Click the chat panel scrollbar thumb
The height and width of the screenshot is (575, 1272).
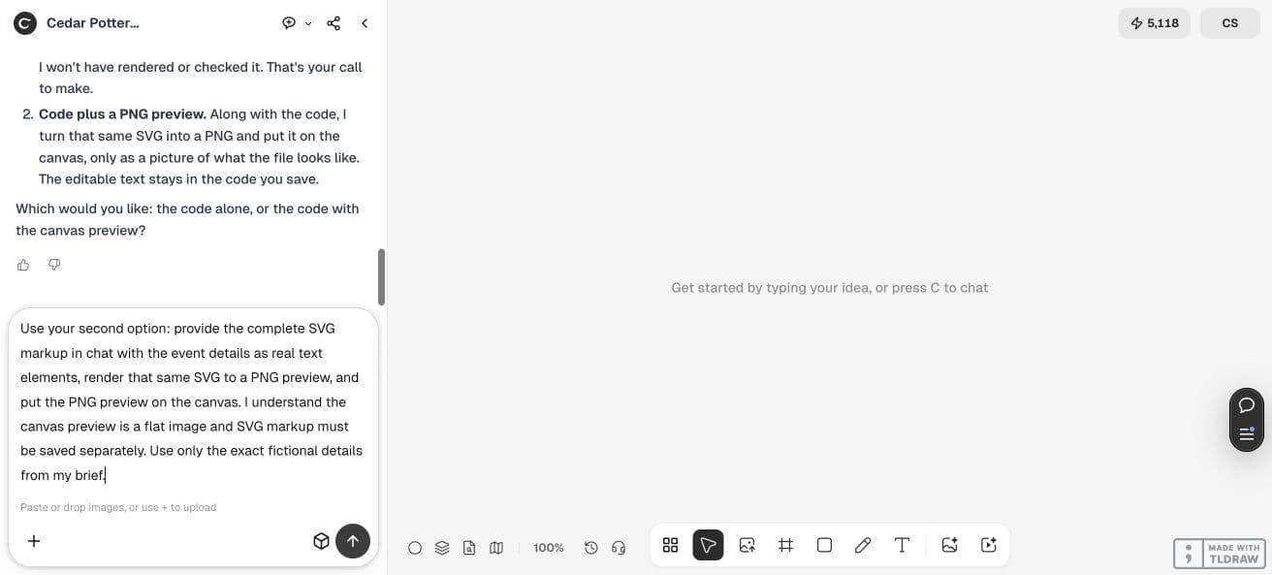[x=381, y=276]
